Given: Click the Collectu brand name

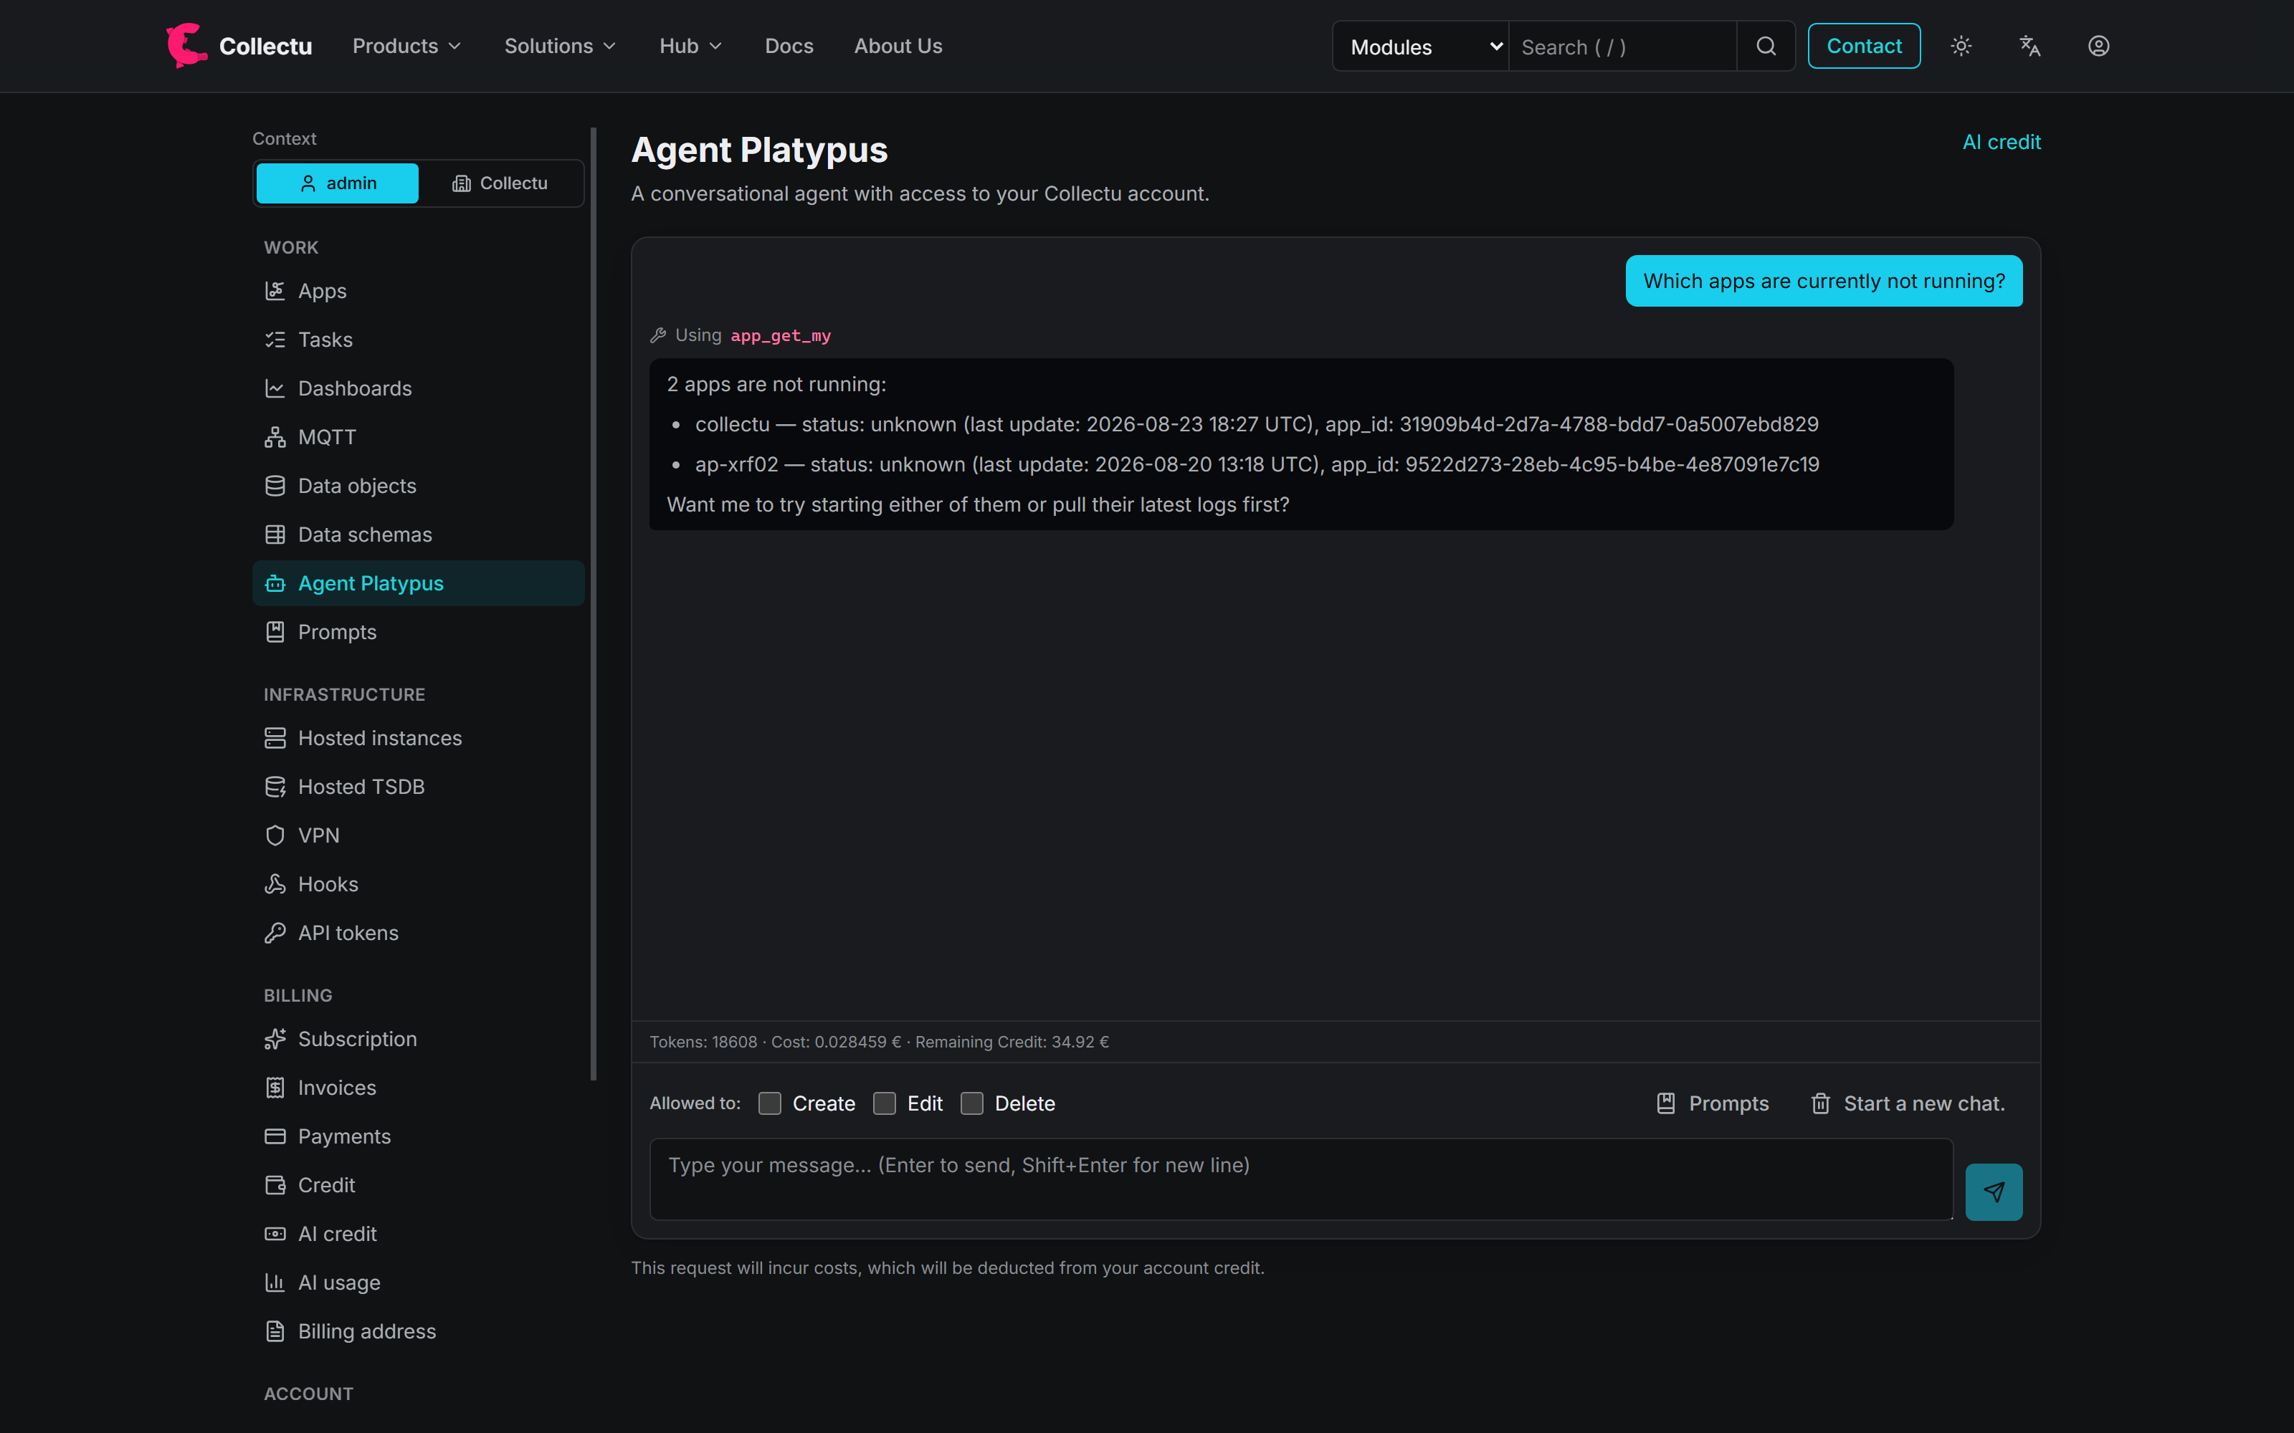Looking at the screenshot, I should tap(265, 47).
